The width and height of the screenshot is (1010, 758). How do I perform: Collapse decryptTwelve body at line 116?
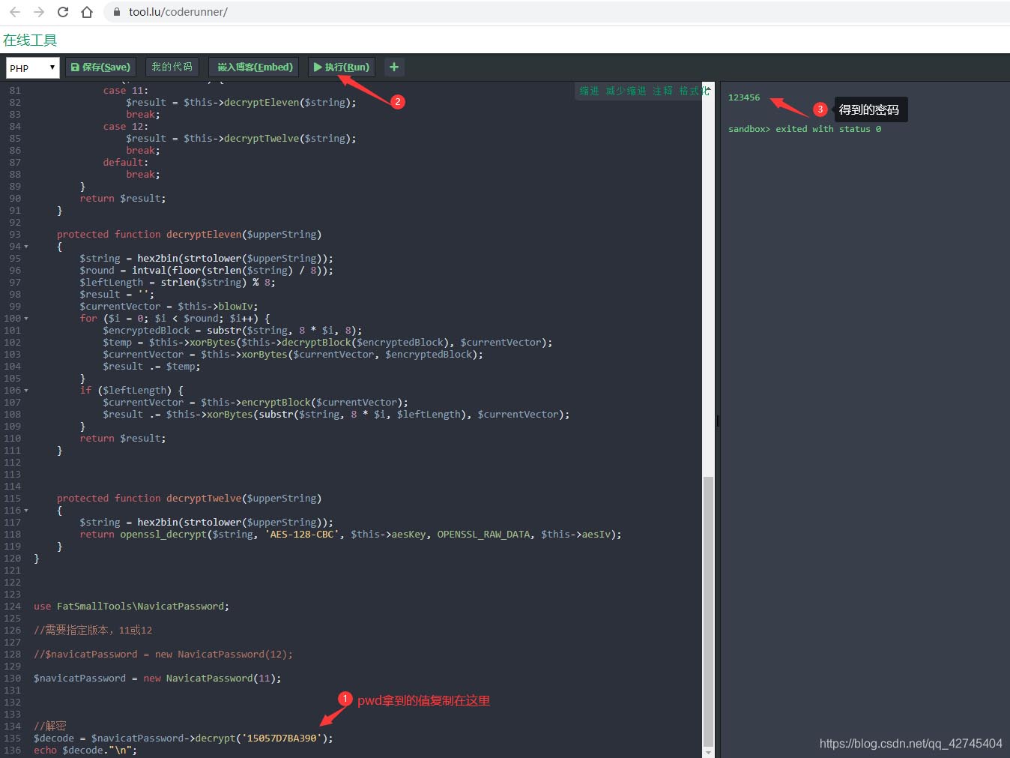click(x=26, y=511)
